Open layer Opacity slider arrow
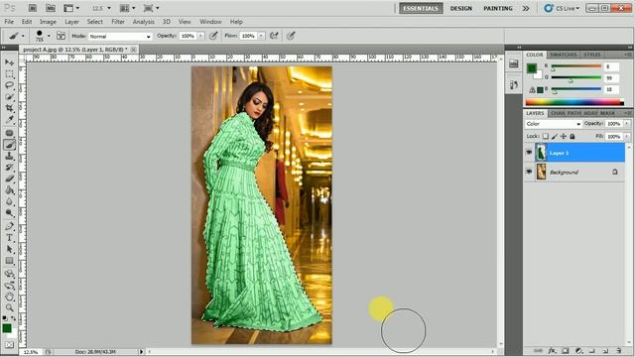The width and height of the screenshot is (635, 357). 627,123
